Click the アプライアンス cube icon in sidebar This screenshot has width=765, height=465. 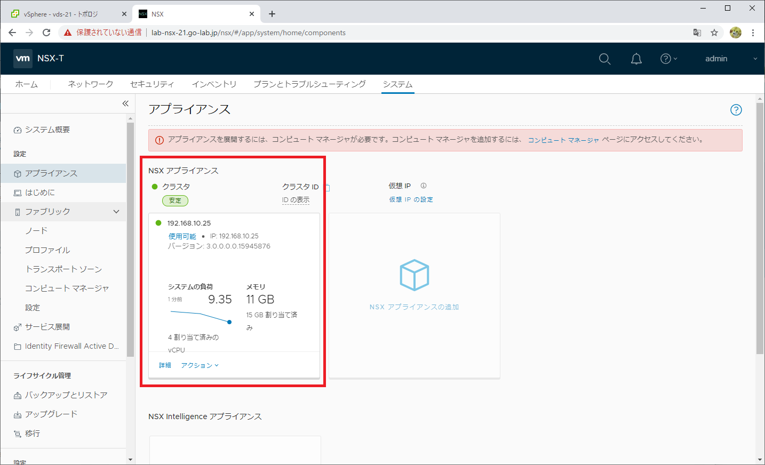(x=18, y=174)
